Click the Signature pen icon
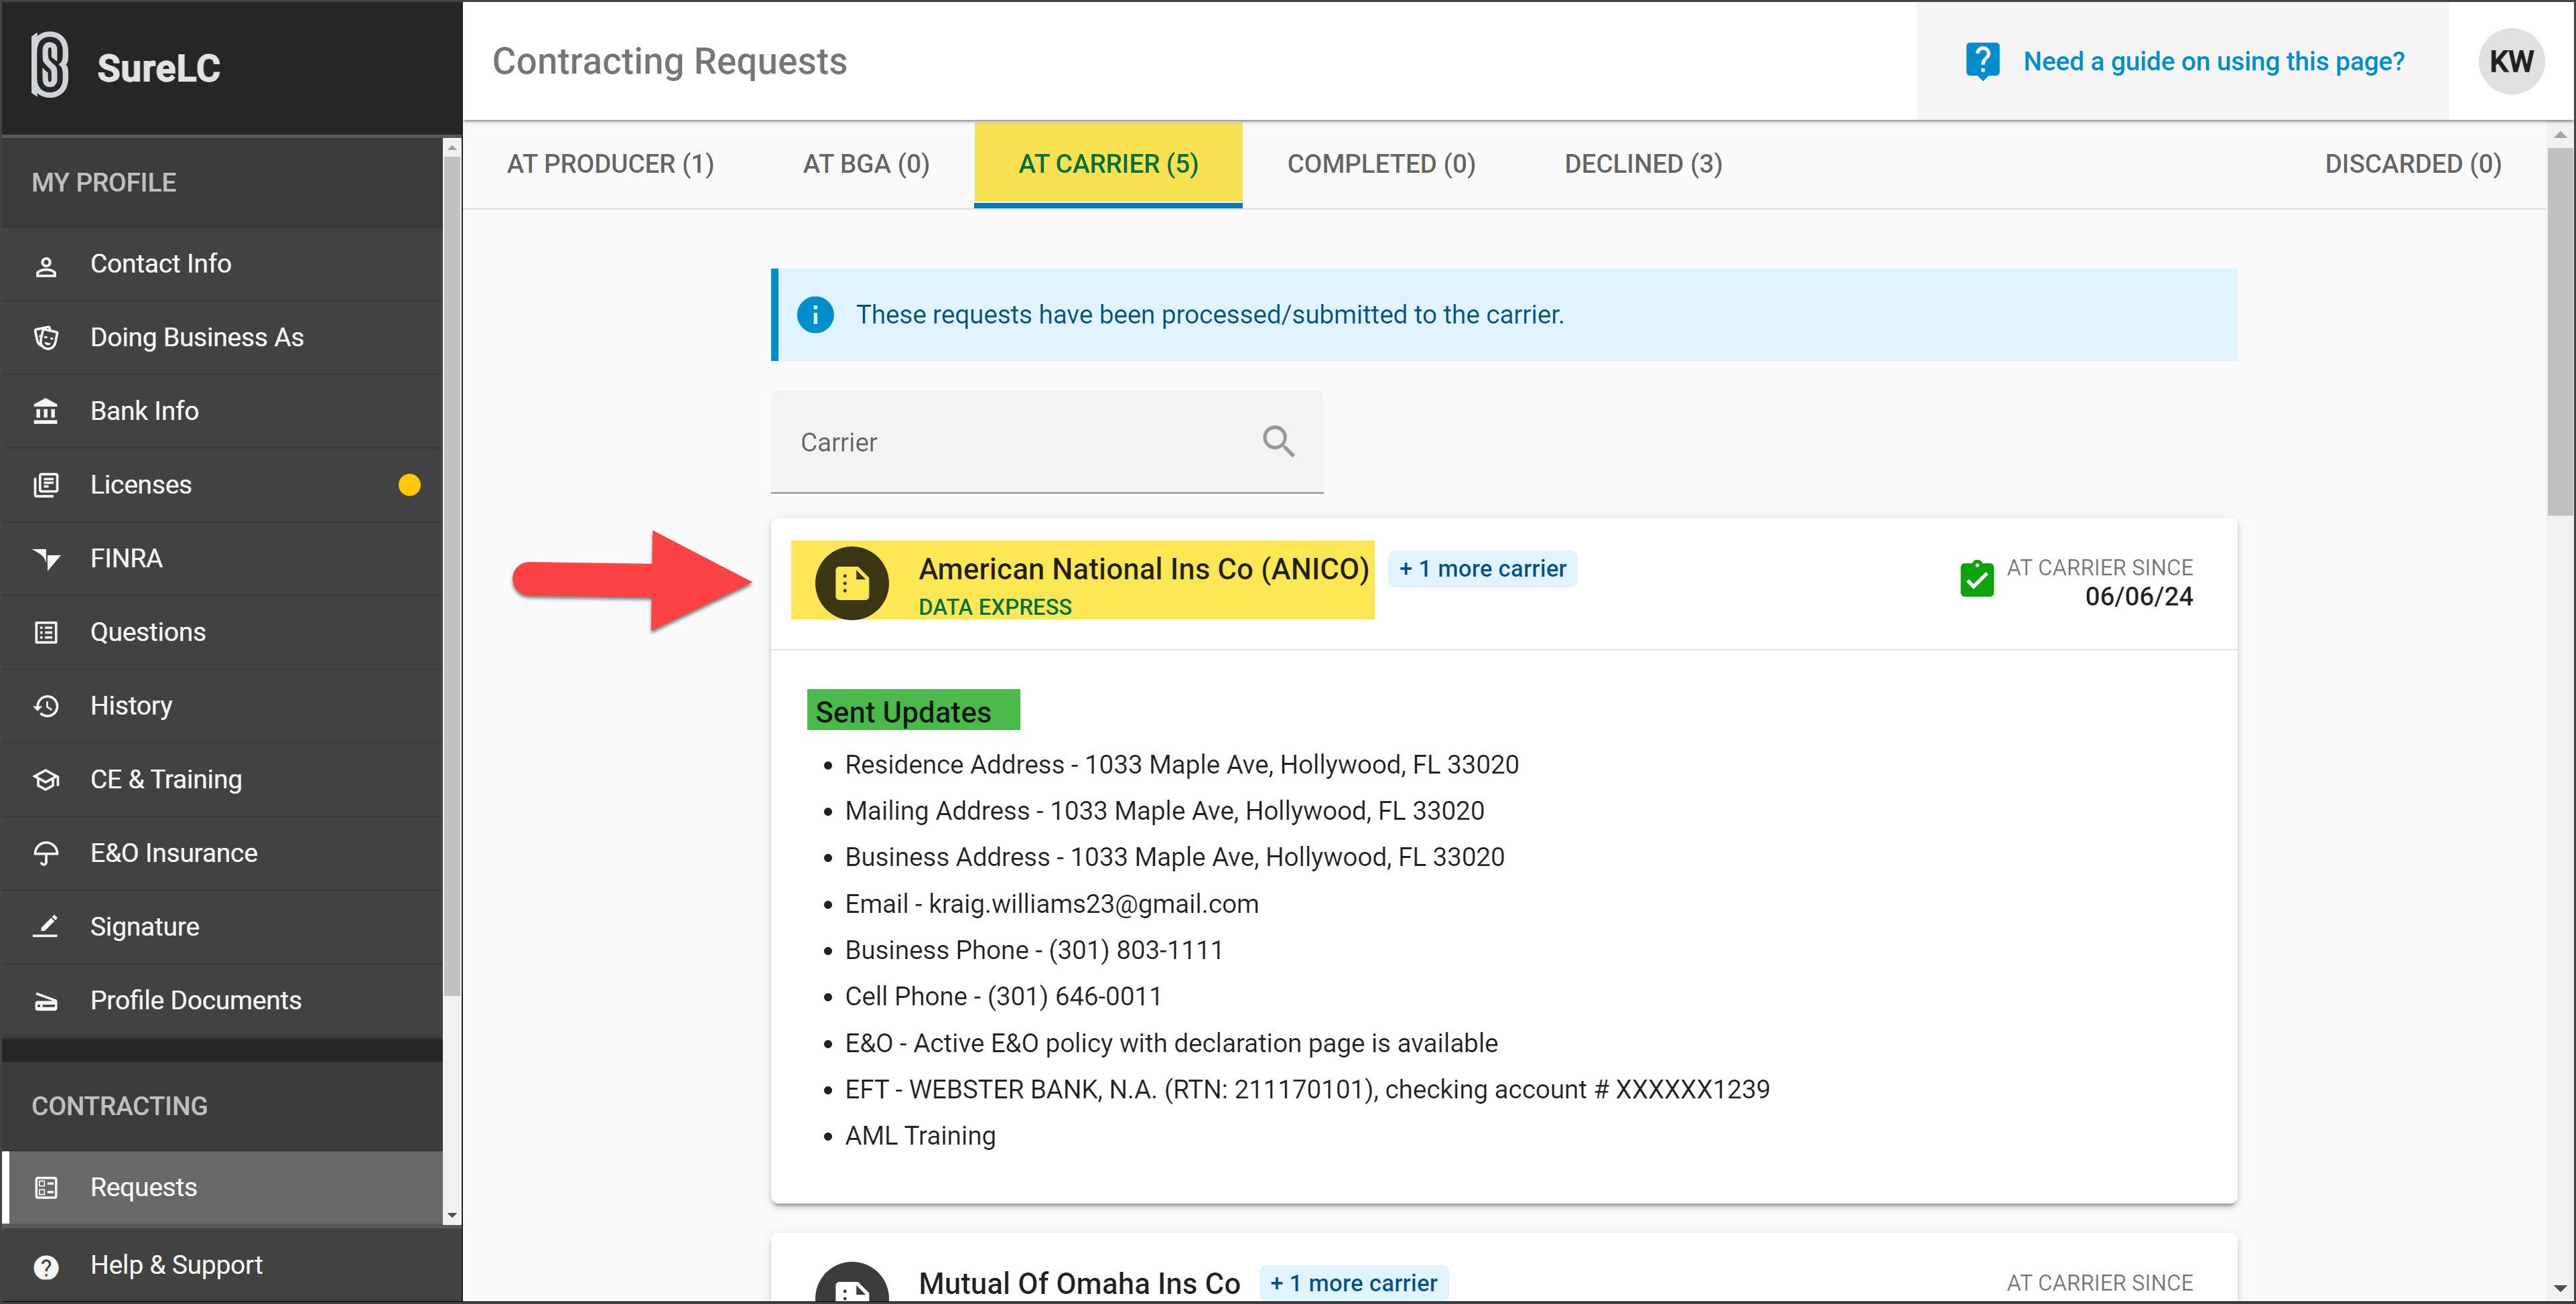Viewport: 2576px width, 1304px height. point(46,926)
